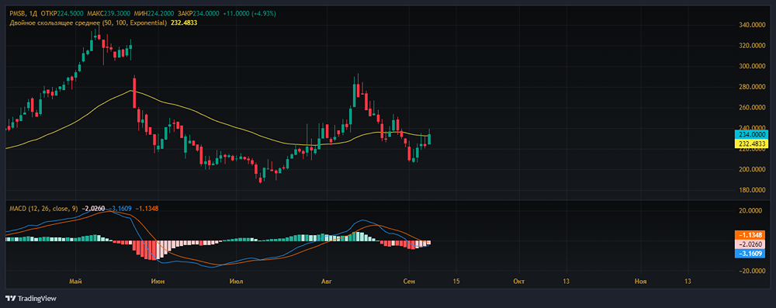Screen dimensions: 776x308
Task: Click the Июл time axis label
Action: point(236,282)
